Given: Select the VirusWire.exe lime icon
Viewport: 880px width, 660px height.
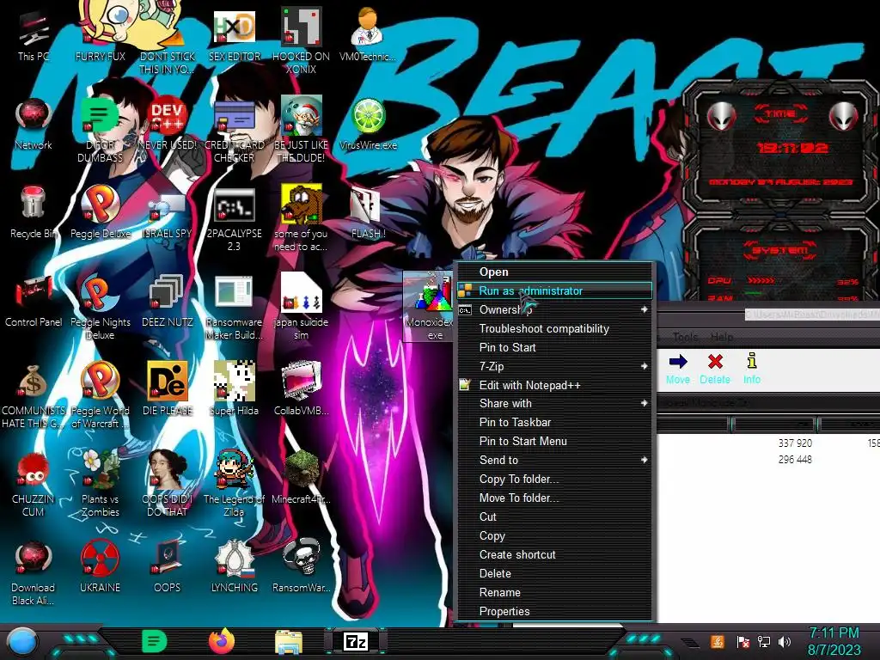Looking at the screenshot, I should pos(368,124).
